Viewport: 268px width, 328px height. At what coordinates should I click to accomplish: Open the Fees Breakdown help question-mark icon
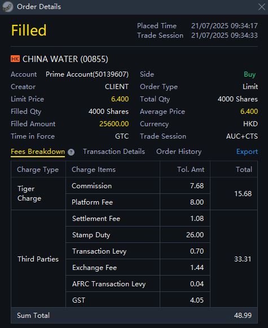[71, 152]
